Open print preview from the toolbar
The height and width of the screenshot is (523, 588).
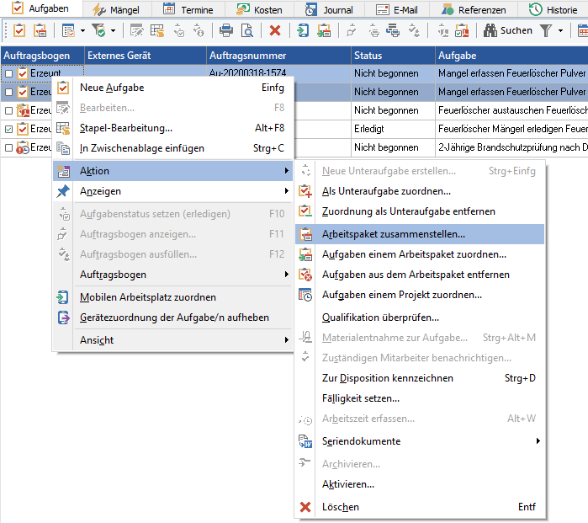(x=247, y=30)
